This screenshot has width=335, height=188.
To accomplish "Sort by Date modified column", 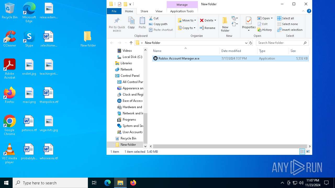I will pos(238,51).
